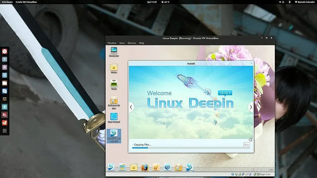Viewport: 317px width, 178px height.
Task: Click the 12.12.1 version badge on the slide
Action: (225, 93)
